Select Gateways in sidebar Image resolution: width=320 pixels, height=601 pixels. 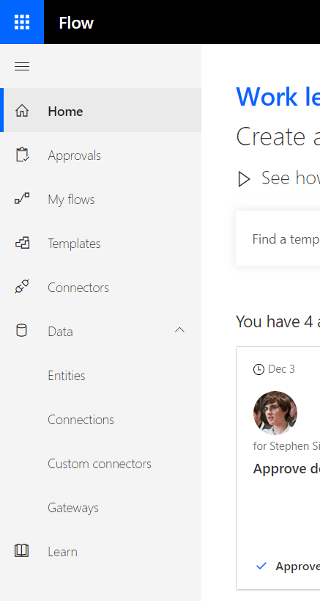pyautogui.click(x=73, y=508)
